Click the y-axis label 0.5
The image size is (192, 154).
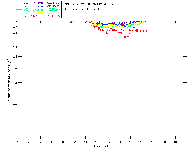click(x=15, y=57)
